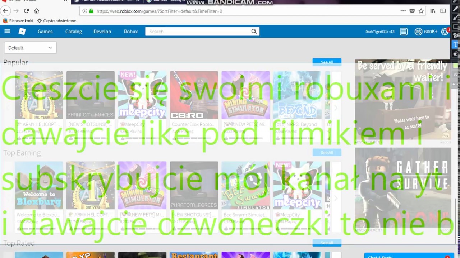The height and width of the screenshot is (258, 460).
Task: Open Army Helicopter thumbnail in Popular row
Action: pos(39,95)
